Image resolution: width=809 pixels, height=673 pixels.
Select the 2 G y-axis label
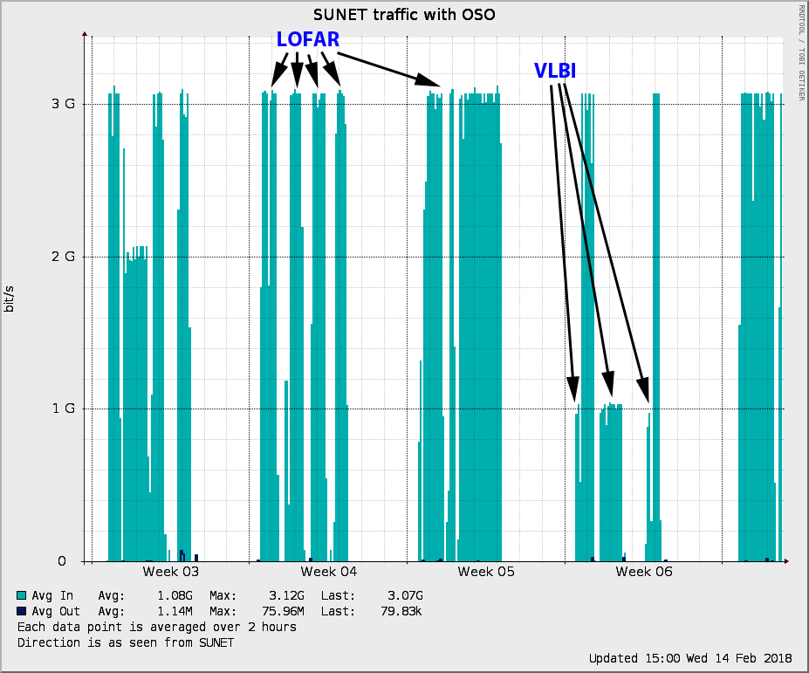pos(63,257)
